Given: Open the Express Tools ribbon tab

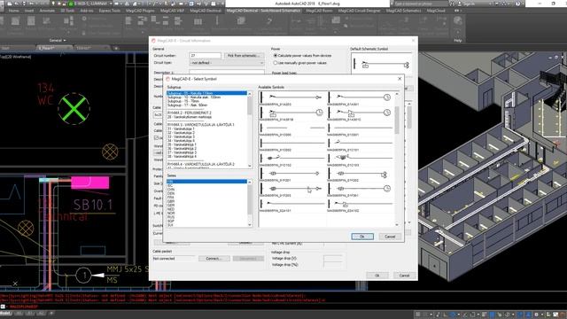Looking at the screenshot, I should point(110,11).
